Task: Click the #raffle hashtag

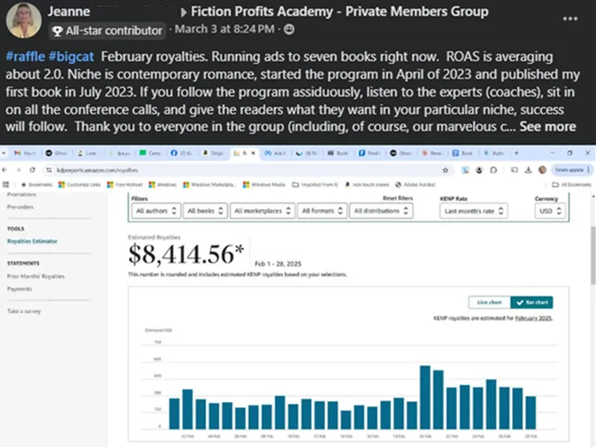Action: (26, 56)
